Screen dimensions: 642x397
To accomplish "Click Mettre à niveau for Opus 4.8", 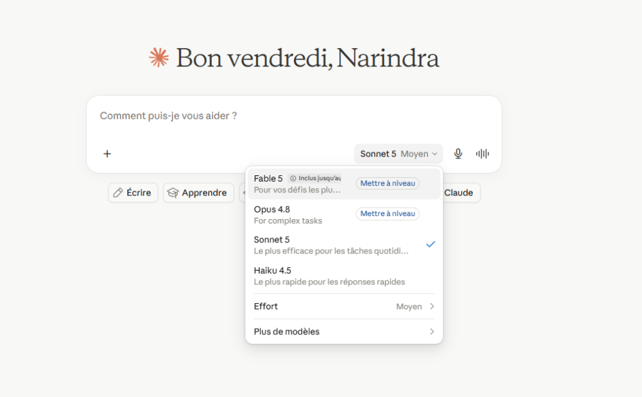I will point(387,214).
